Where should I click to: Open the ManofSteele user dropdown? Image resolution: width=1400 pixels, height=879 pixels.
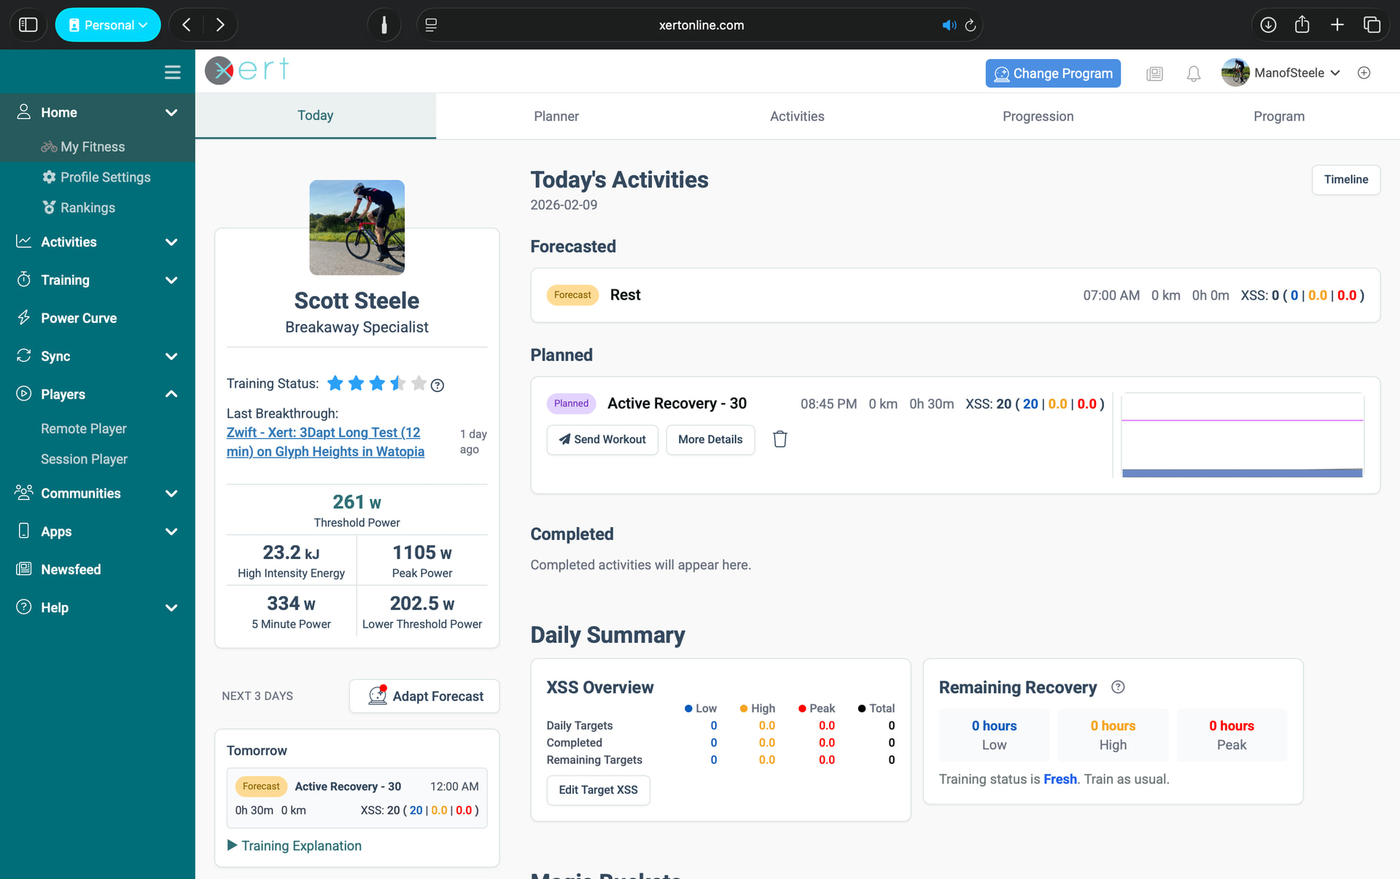(x=1288, y=73)
